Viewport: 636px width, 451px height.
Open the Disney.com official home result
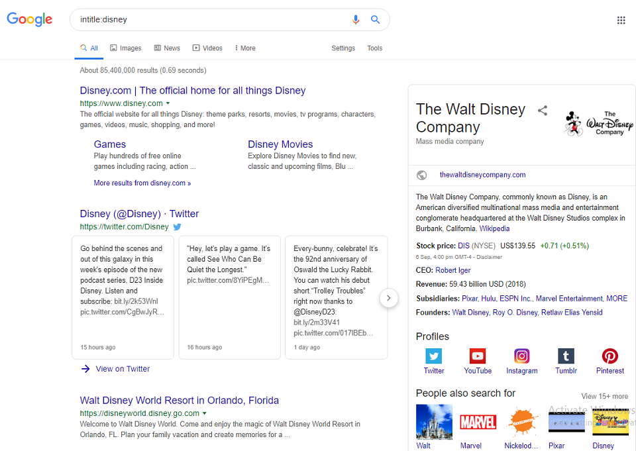click(x=193, y=91)
